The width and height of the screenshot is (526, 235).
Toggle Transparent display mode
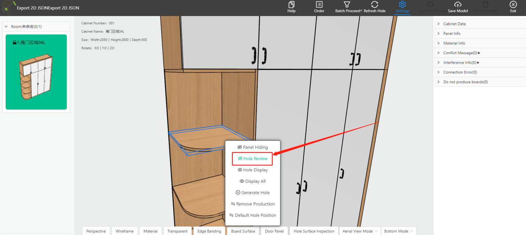178,231
